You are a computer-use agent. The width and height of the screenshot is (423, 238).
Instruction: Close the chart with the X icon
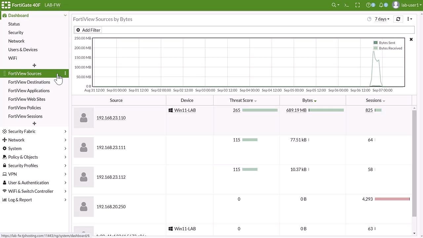point(411,39)
